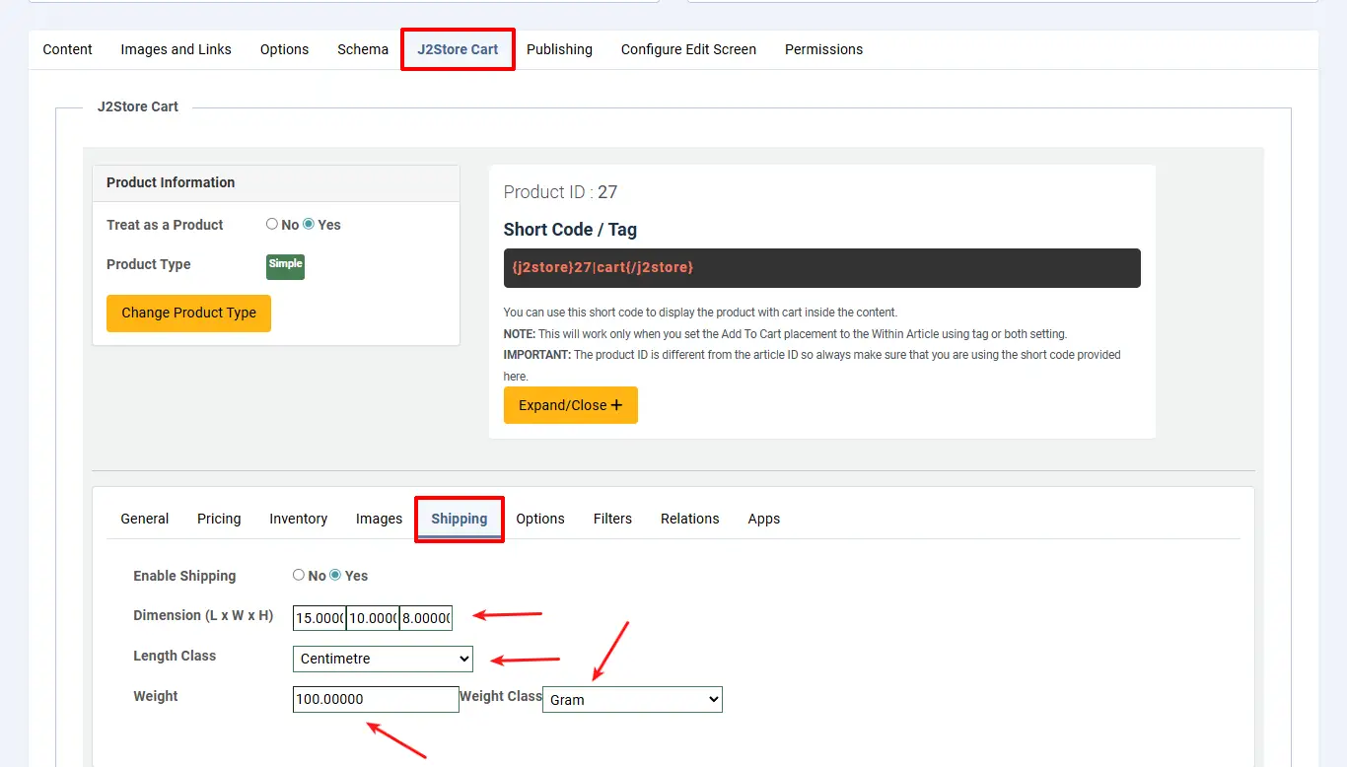Click the Weight input field

tap(376, 699)
